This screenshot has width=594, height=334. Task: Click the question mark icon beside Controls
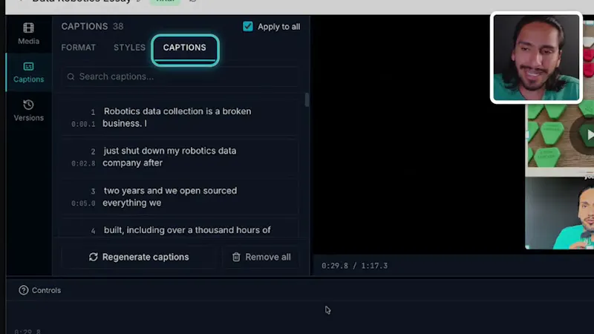(x=24, y=290)
